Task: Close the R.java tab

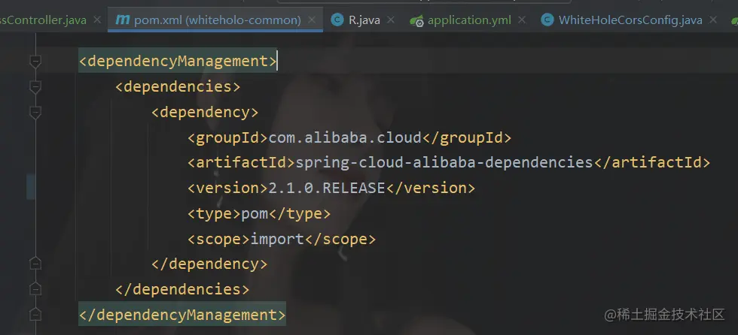Action: click(390, 20)
